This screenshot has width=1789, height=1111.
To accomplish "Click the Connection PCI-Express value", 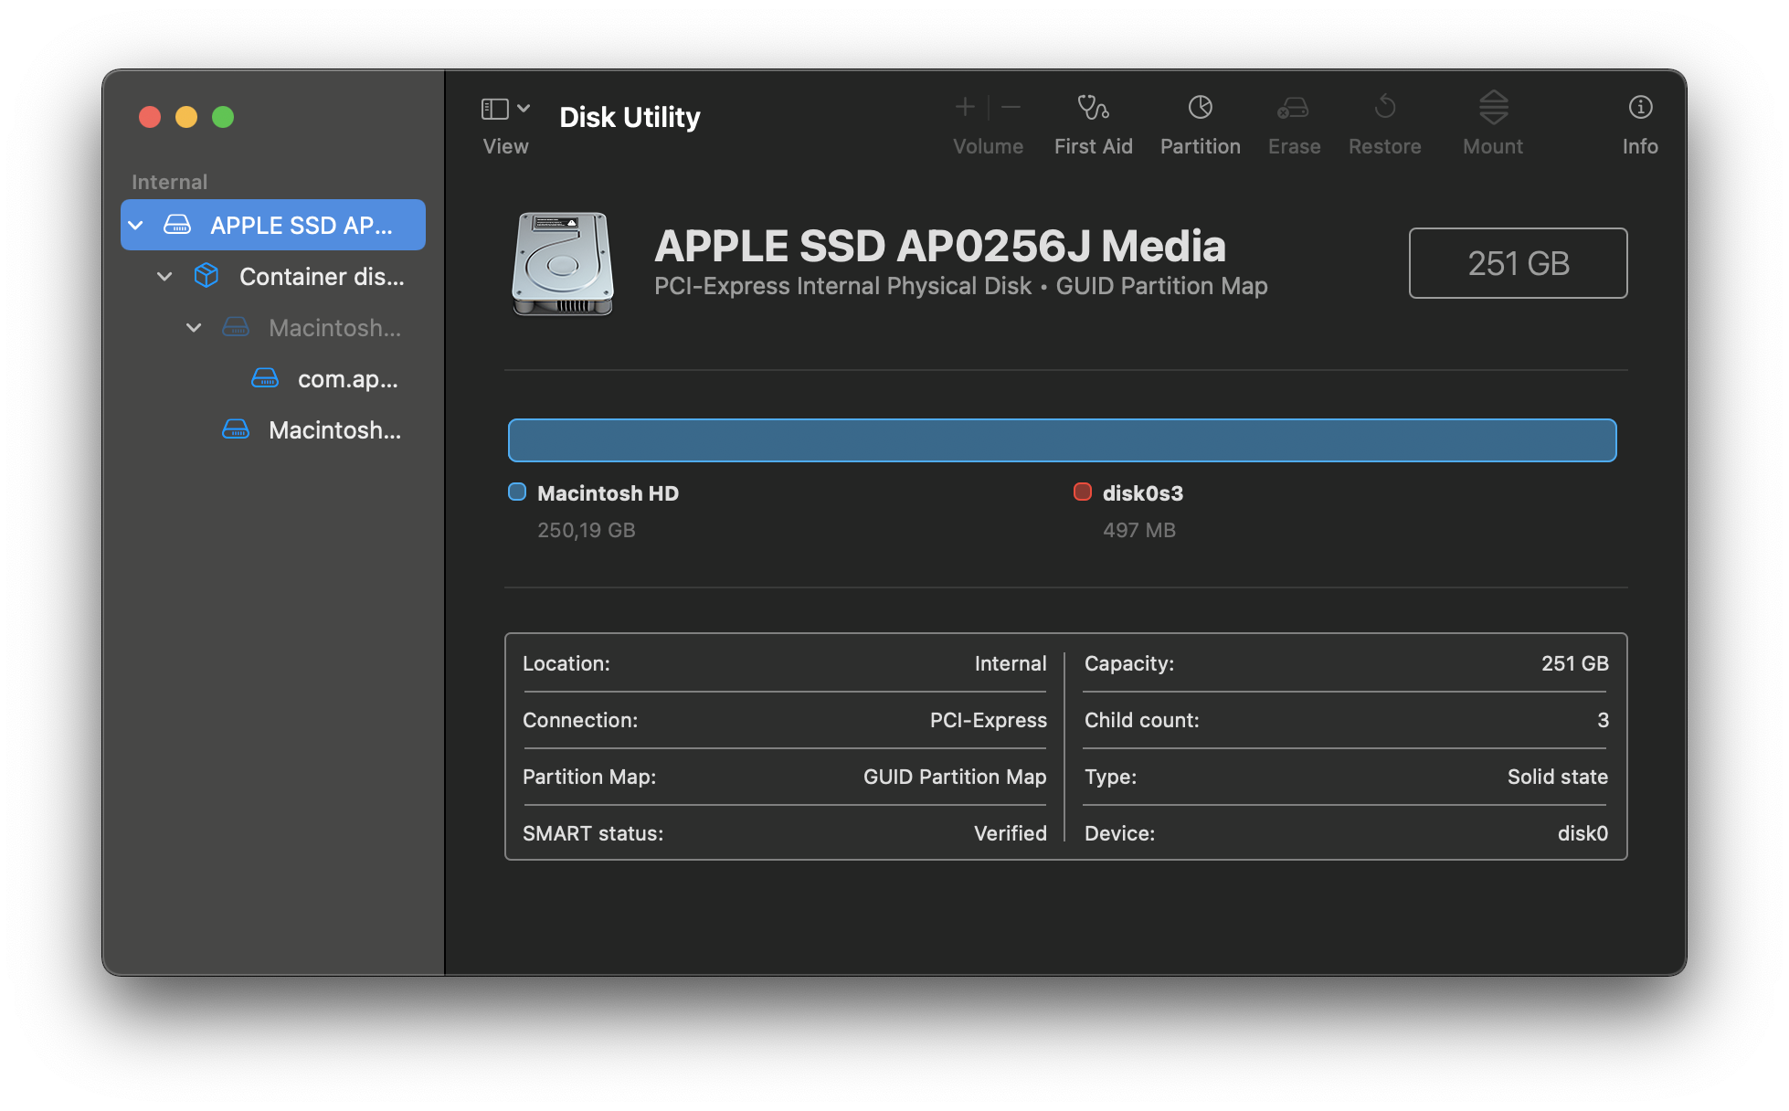I will point(988,720).
